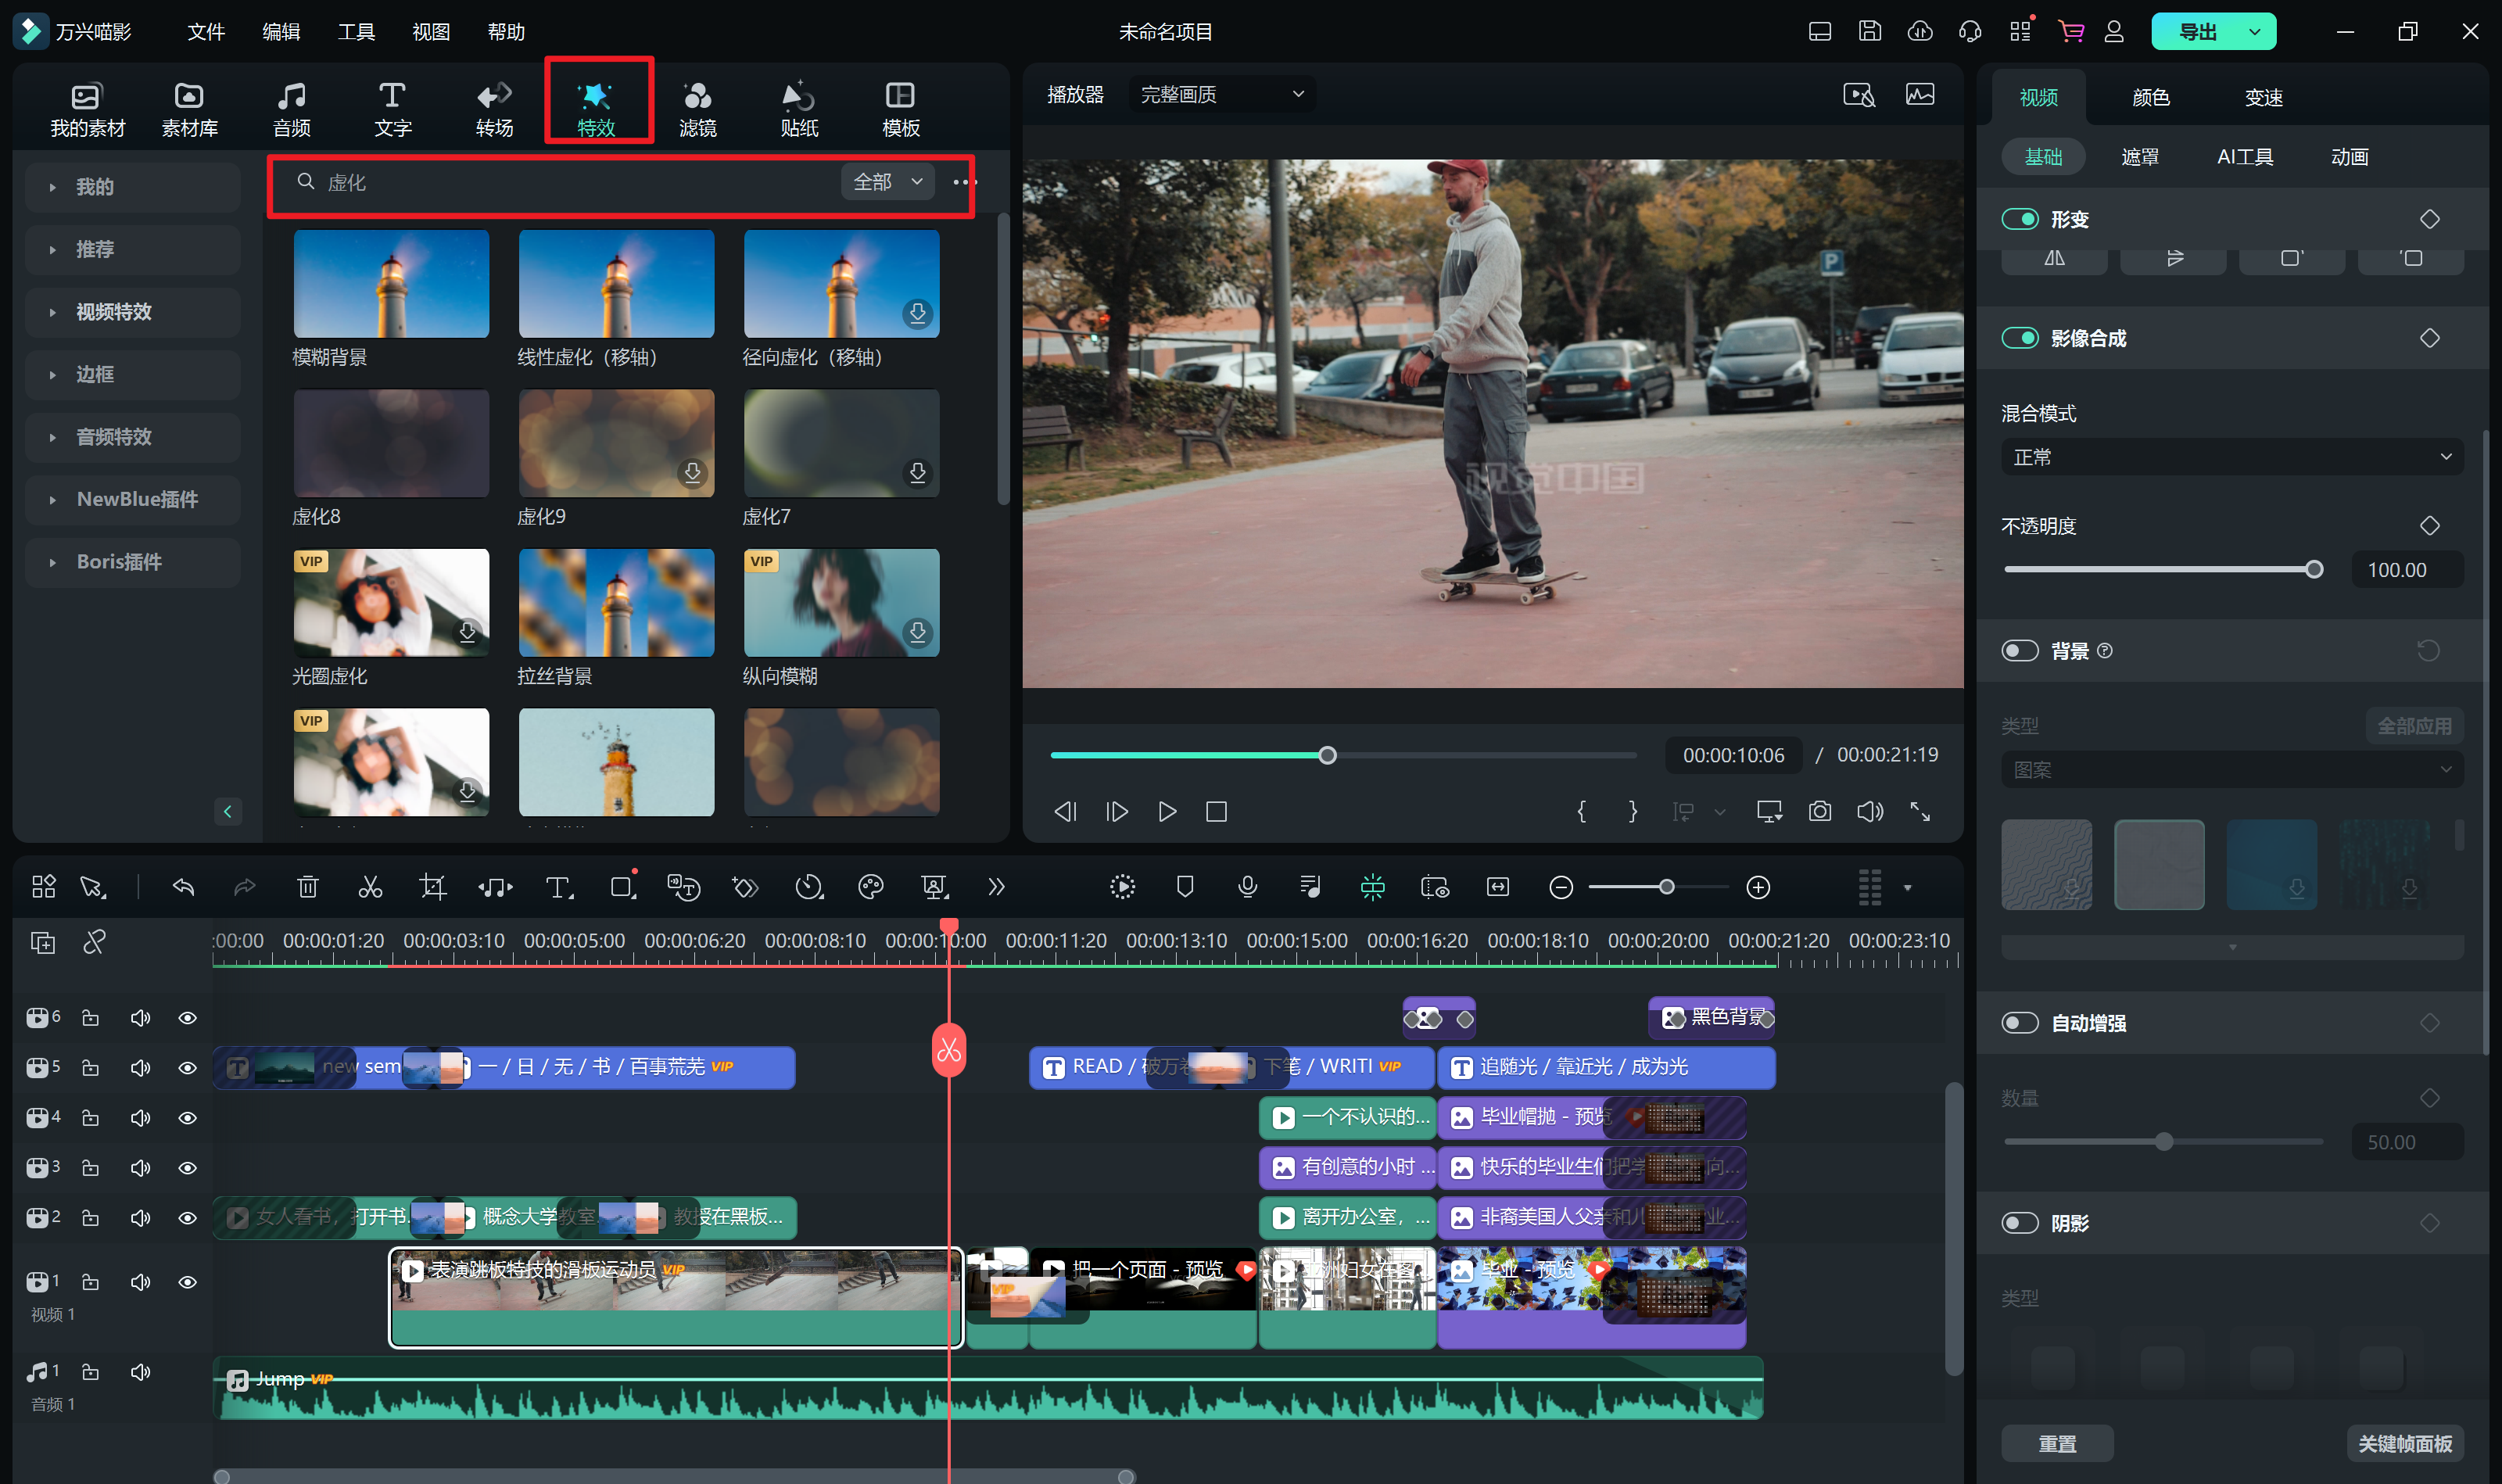Toggle the 形变 transform switch
Viewport: 2502px width, 1484px height.
click(x=2019, y=219)
